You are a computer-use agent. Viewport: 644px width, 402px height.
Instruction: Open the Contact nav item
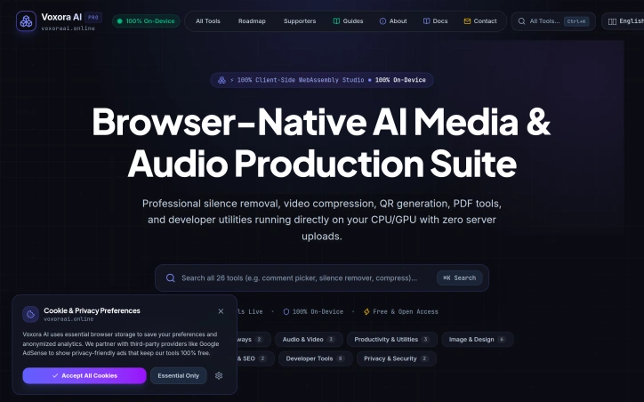[x=480, y=21]
